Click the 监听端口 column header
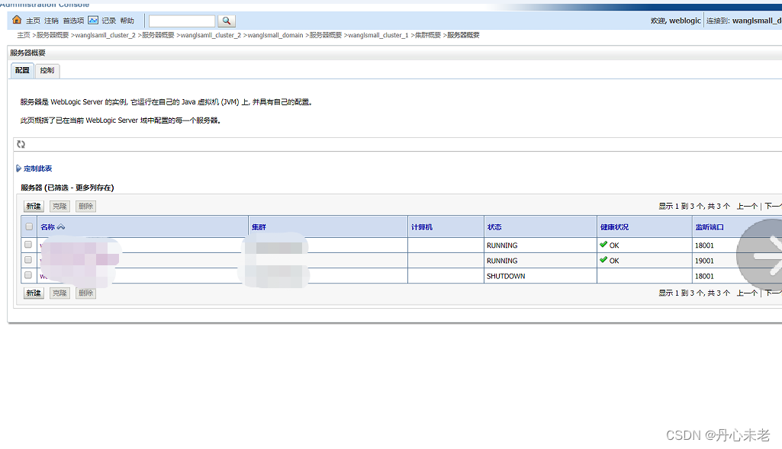Image resolution: width=782 pixels, height=449 pixels. point(710,227)
